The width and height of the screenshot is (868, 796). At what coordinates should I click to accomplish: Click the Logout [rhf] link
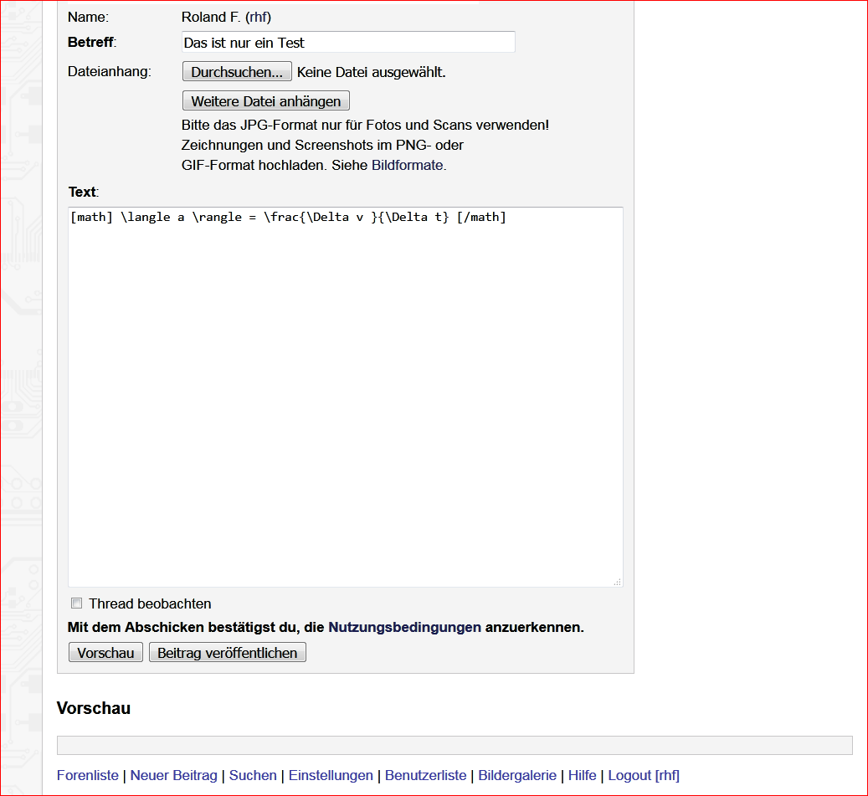(644, 775)
